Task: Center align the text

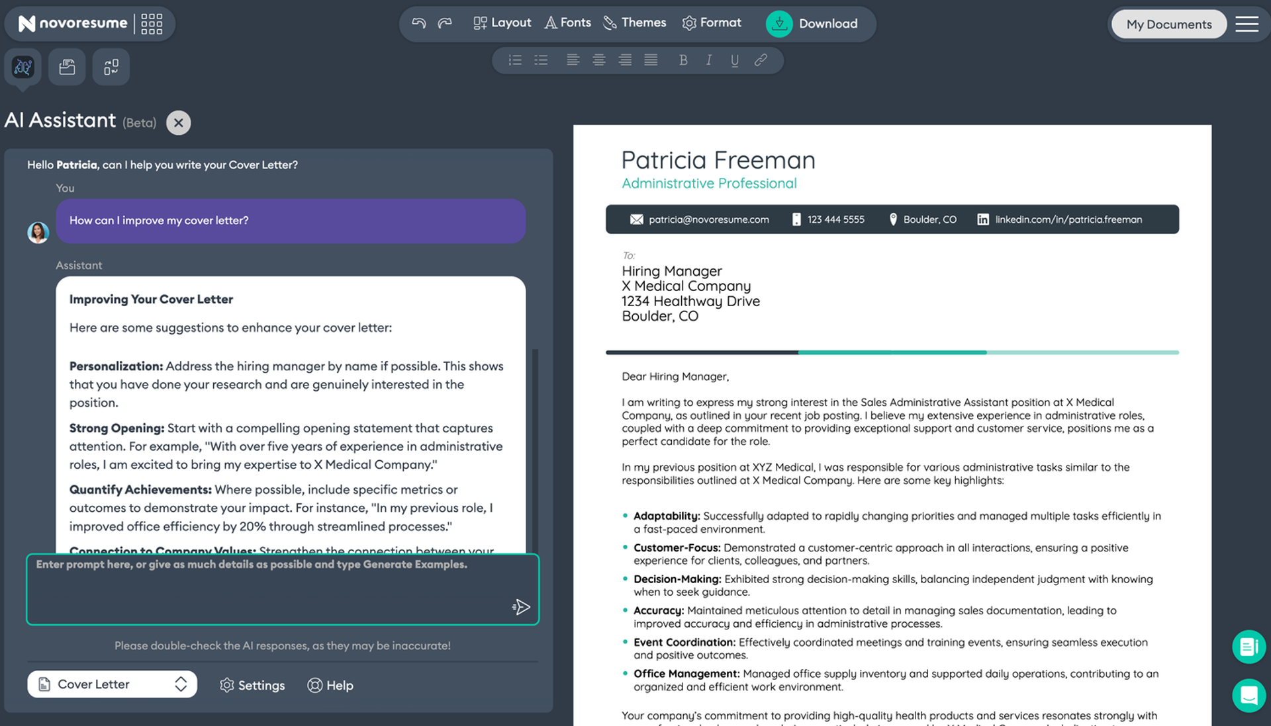Action: (599, 60)
